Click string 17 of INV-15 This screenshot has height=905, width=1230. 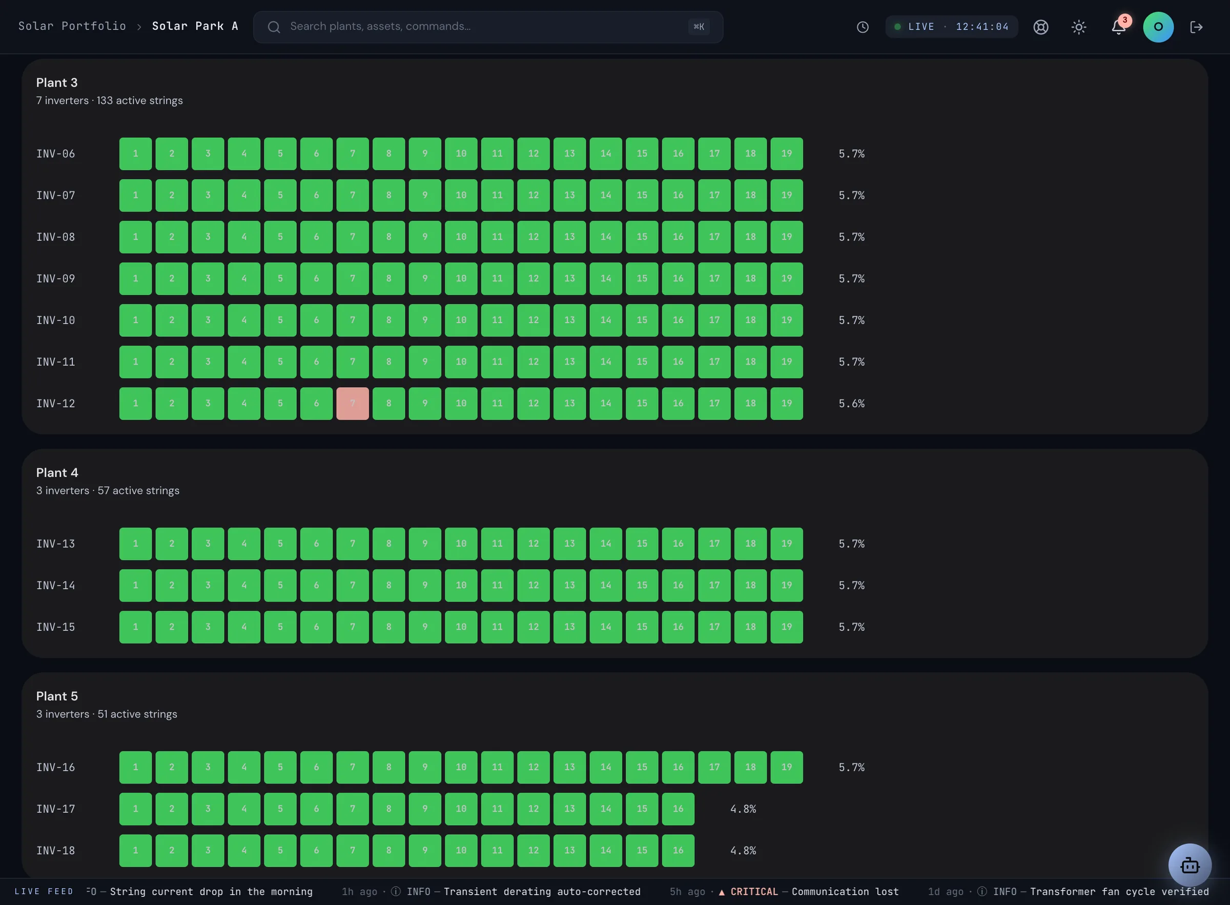click(x=714, y=627)
